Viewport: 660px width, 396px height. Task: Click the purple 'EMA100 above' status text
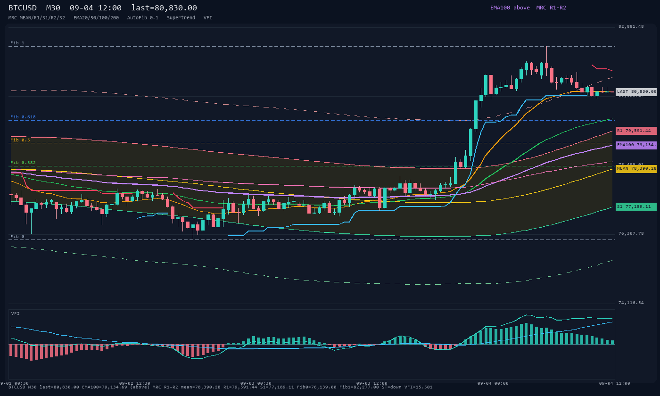pos(510,8)
